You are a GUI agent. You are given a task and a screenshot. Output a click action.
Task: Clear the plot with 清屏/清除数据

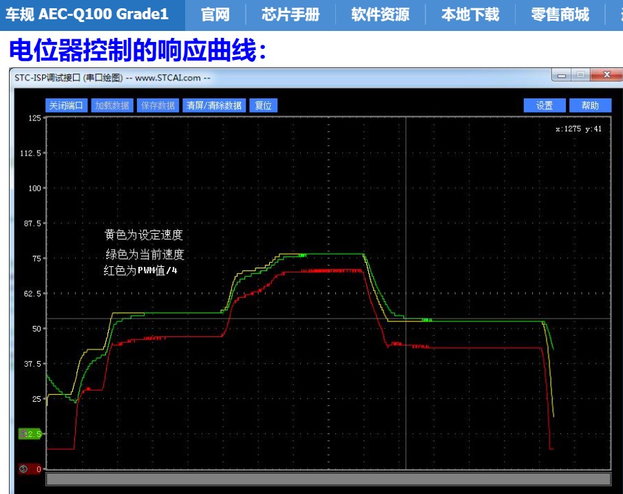(x=214, y=105)
